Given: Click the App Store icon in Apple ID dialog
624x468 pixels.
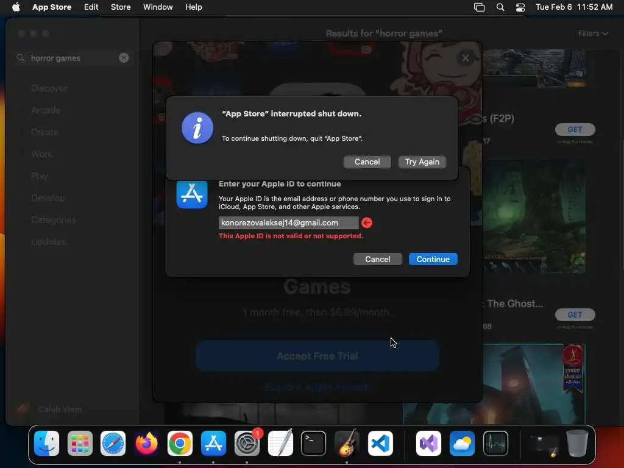Looking at the screenshot, I should pos(192,194).
